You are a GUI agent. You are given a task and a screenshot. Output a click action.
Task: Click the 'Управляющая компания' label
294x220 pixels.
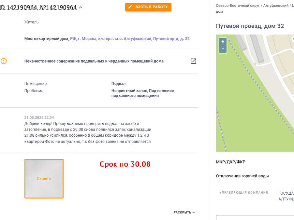pos(243,192)
